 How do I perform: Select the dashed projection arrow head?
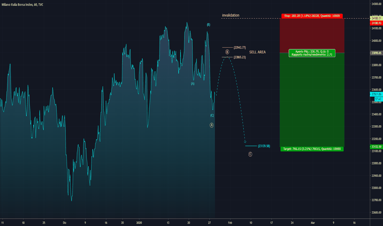tap(245, 142)
